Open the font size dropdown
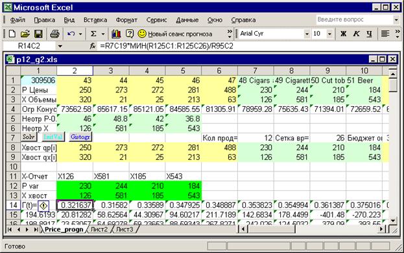This screenshot has height=253, width=404. [x=329, y=34]
